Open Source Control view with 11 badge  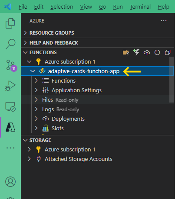pyautogui.click(x=11, y=65)
